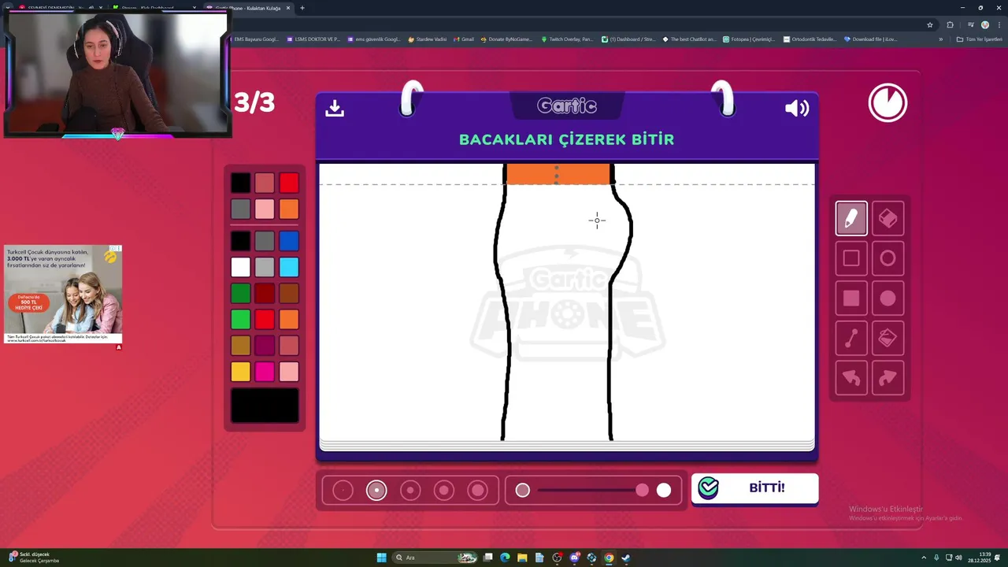The width and height of the screenshot is (1008, 567).
Task: Click the round countdown timer icon
Action: click(888, 103)
